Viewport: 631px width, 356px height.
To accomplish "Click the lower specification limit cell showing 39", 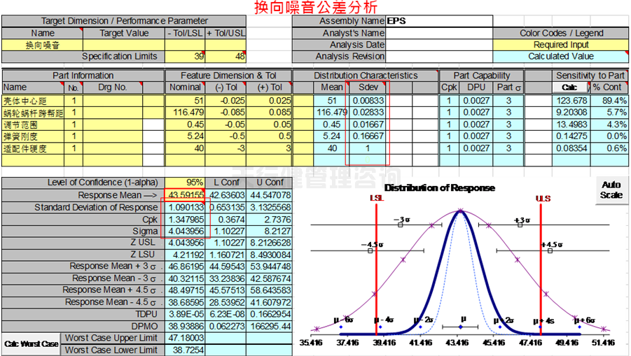I will tap(186, 57).
